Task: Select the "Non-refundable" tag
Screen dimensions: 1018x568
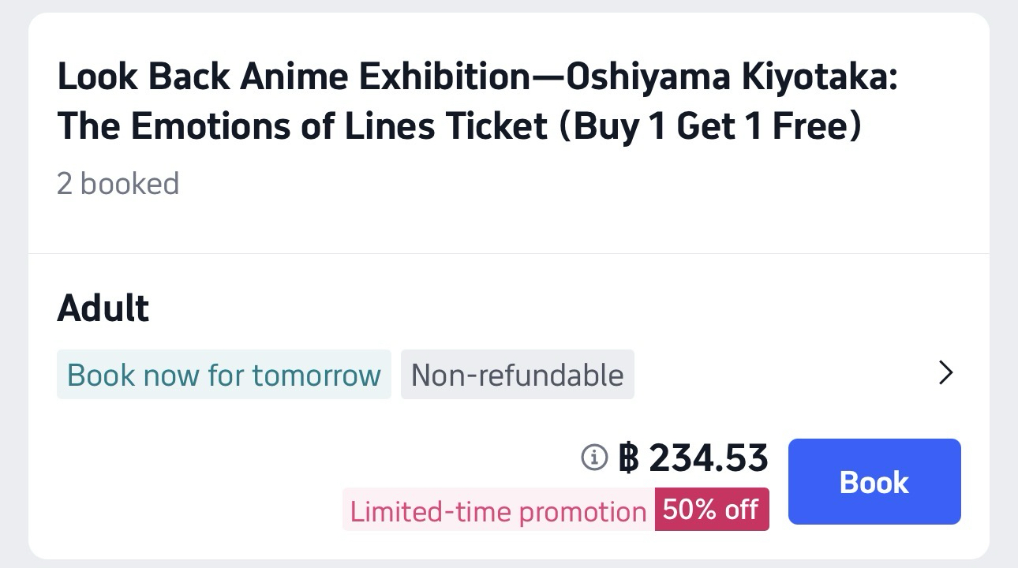Action: (x=517, y=375)
